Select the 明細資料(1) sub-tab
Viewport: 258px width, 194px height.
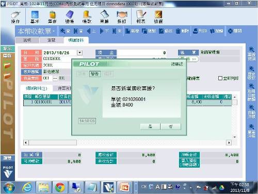pos(37,88)
